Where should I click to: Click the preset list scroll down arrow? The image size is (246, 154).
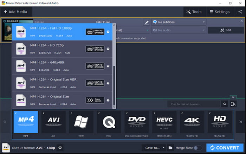pyautogui.click(x=114, y=107)
